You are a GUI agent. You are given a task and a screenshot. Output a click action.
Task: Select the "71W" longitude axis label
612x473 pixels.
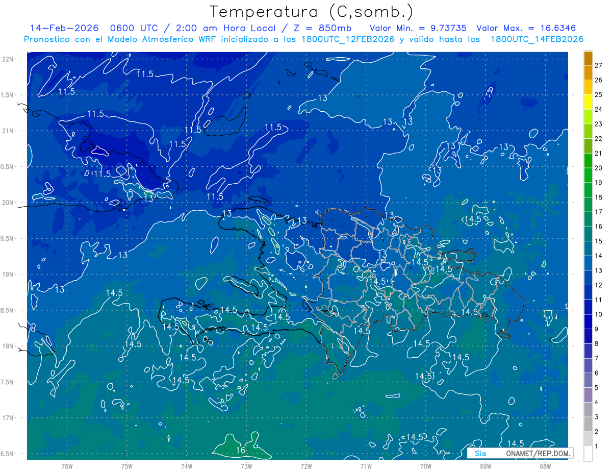click(x=366, y=466)
